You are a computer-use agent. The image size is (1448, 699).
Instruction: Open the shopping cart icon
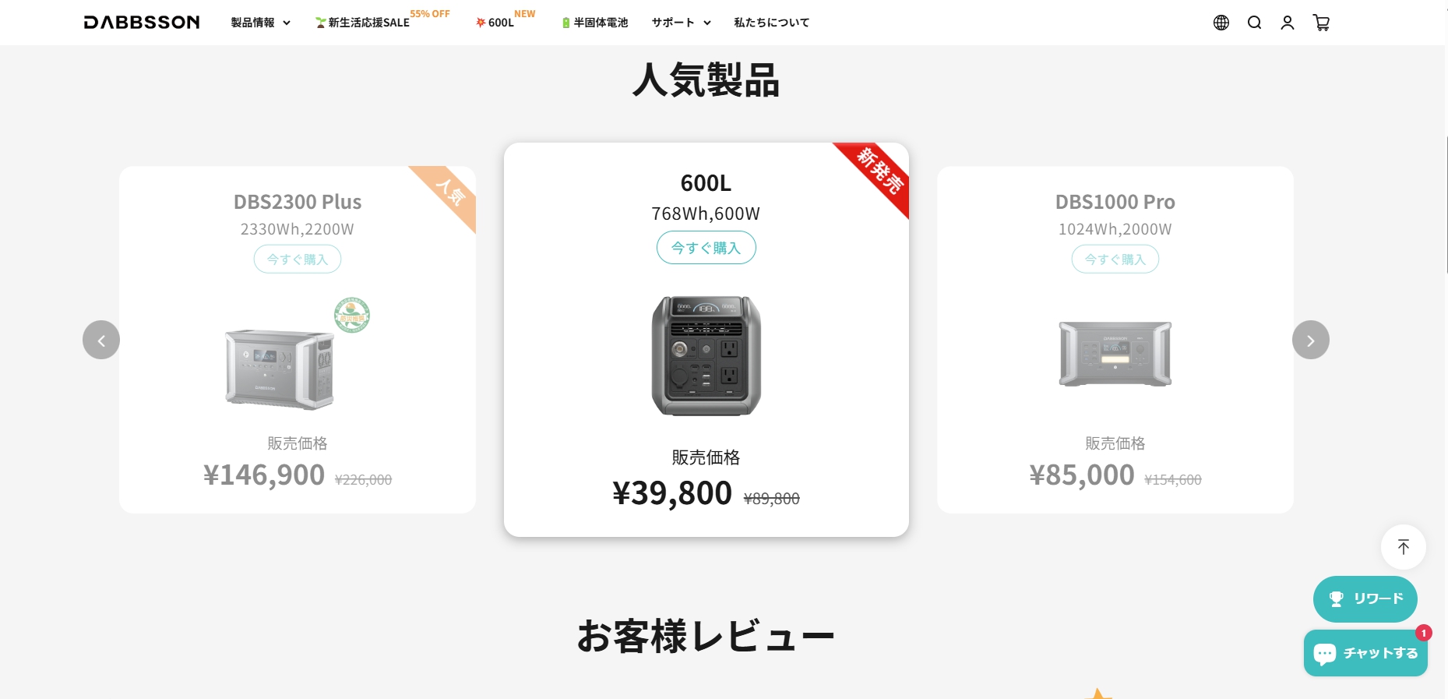coord(1321,23)
